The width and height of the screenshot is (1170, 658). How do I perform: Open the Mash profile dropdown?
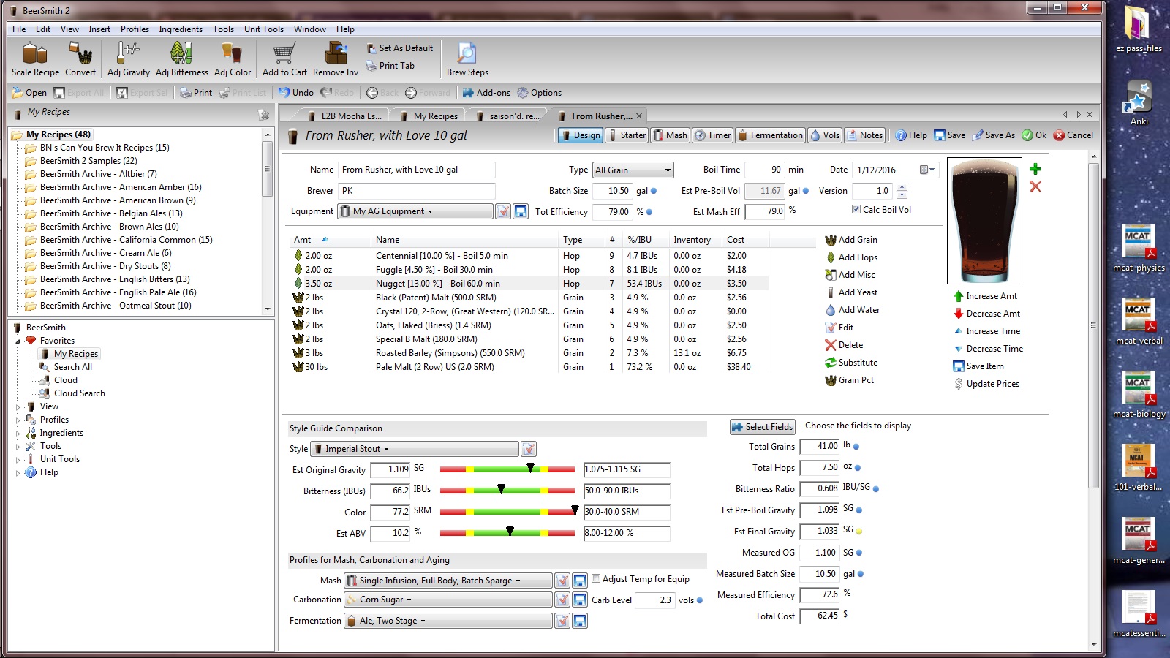448,581
